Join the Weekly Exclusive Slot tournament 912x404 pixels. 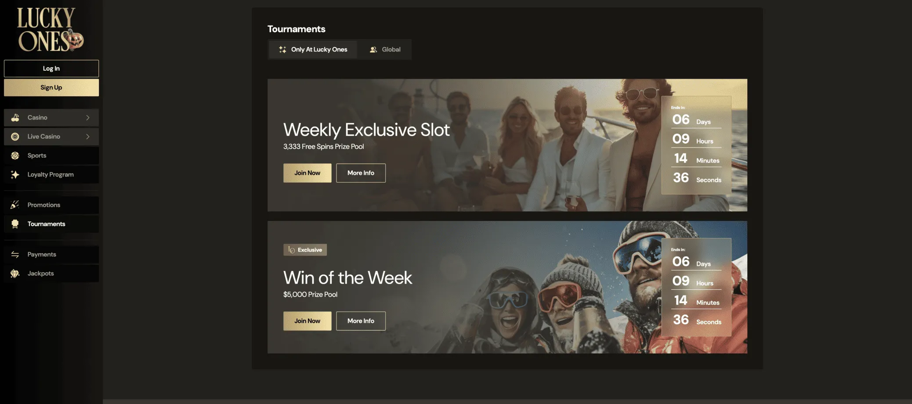(308, 173)
